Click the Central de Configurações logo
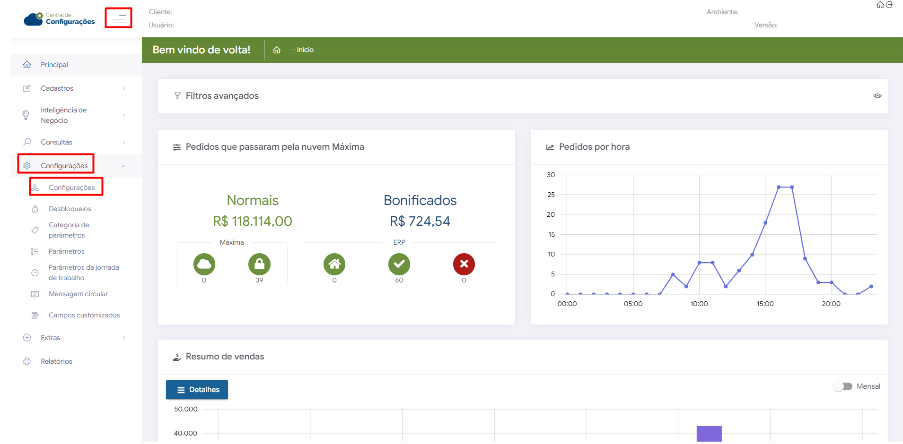 60,19
